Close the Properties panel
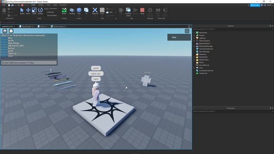 click(273, 108)
